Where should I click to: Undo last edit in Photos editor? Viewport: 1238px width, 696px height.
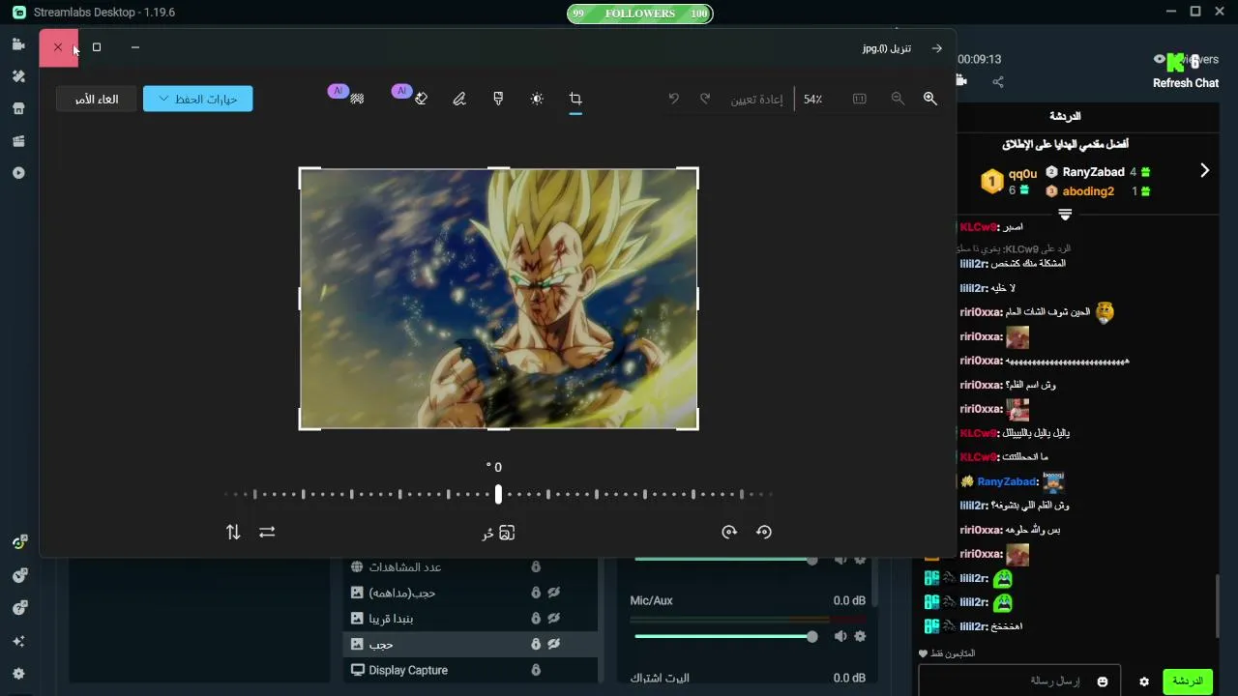point(674,99)
